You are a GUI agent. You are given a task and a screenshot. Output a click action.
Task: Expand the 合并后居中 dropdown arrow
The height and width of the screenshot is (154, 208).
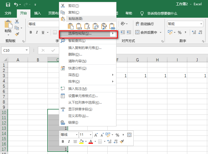(x=160, y=32)
